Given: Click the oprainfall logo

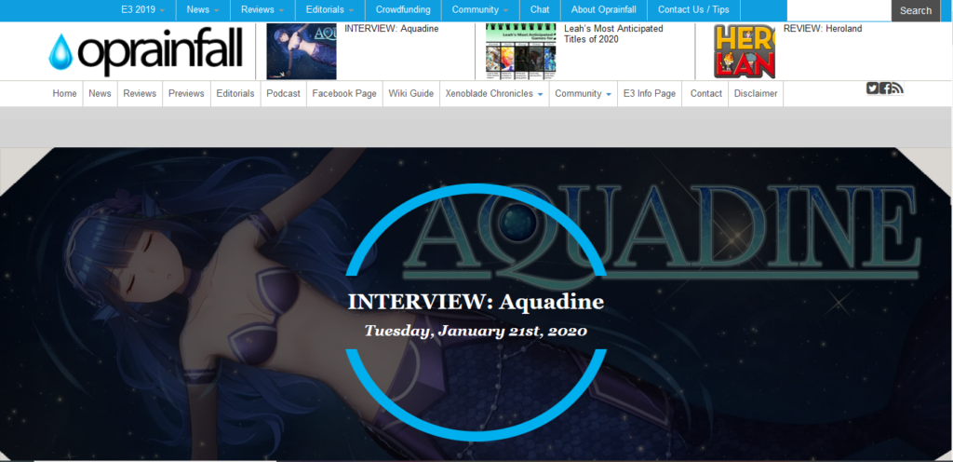Looking at the screenshot, I should click(x=145, y=51).
